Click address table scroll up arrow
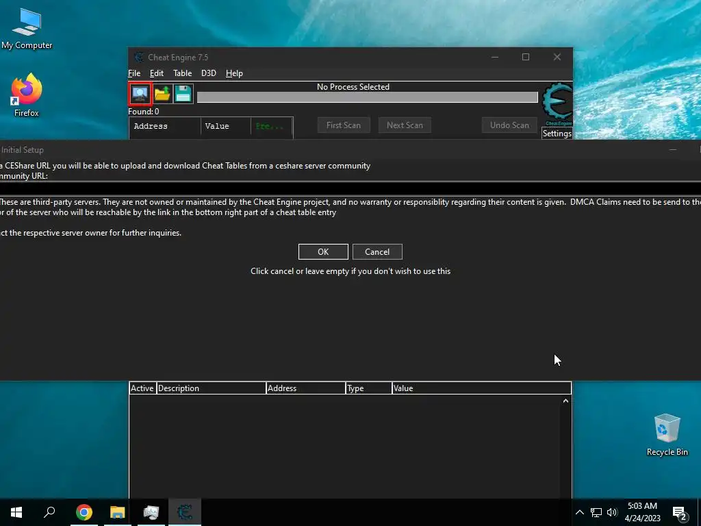Viewport: 701px width, 526px height. tap(565, 401)
